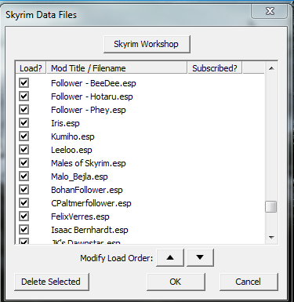Sort by Subscribed? column header
This screenshot has height=302, width=294.
[x=215, y=68]
